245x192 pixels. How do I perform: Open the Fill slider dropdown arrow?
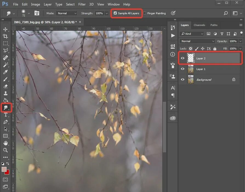point(241,49)
